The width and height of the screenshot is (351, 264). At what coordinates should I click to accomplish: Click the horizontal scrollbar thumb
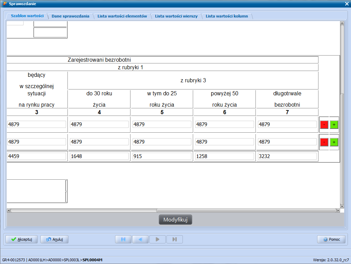point(246,211)
